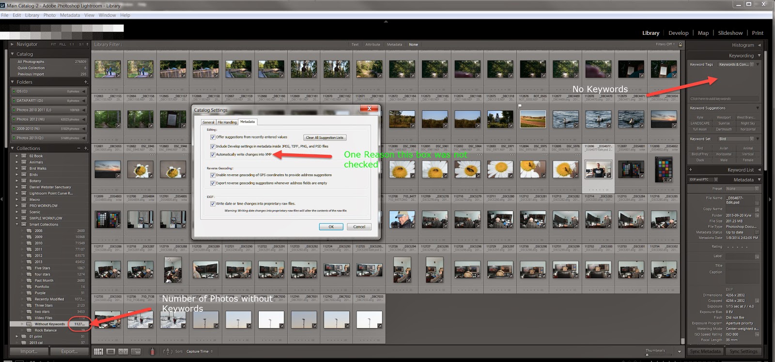The image size is (775, 362).
Task: Click the 2012 smart collection icon
Action: pos(29,256)
